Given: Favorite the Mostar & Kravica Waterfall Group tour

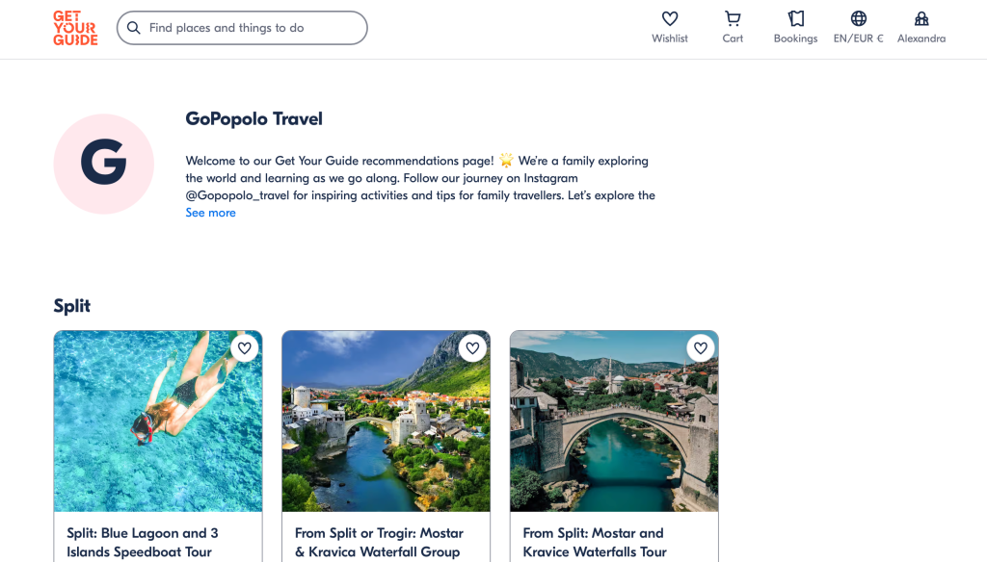Looking at the screenshot, I should tap(472, 348).
